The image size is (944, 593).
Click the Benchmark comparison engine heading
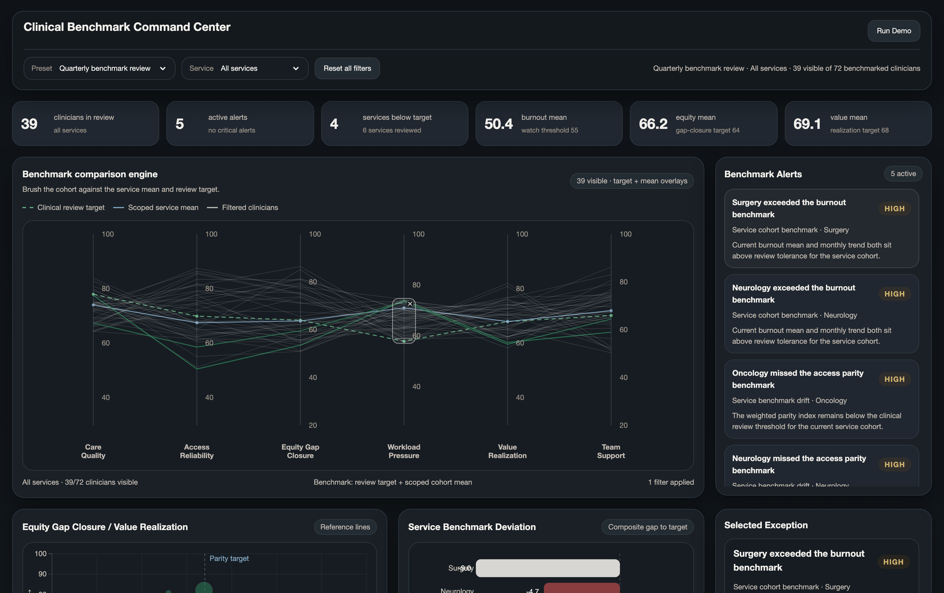[90, 174]
